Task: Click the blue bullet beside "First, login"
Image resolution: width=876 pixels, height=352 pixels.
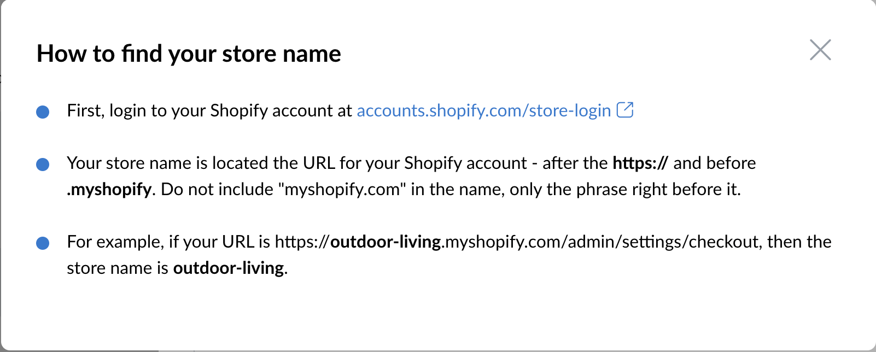Action: [43, 112]
